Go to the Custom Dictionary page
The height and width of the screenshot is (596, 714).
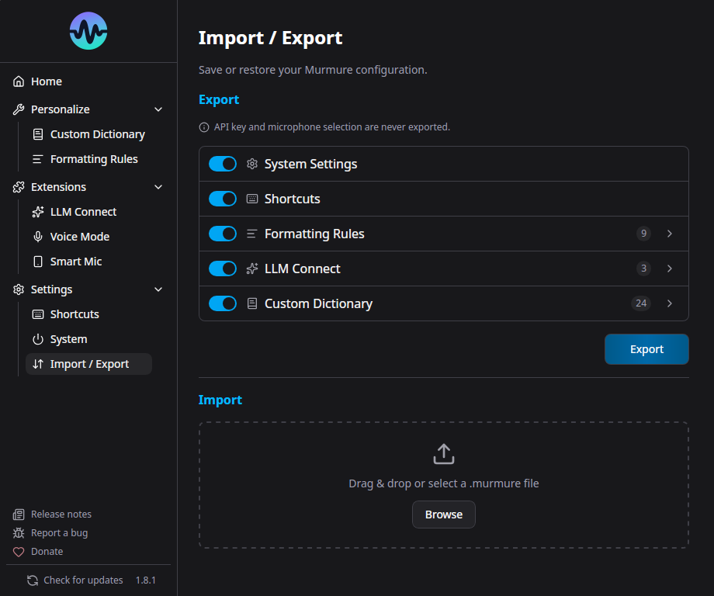coord(96,133)
